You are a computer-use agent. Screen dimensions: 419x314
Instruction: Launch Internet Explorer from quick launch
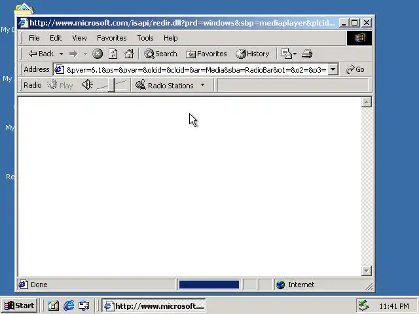69,305
